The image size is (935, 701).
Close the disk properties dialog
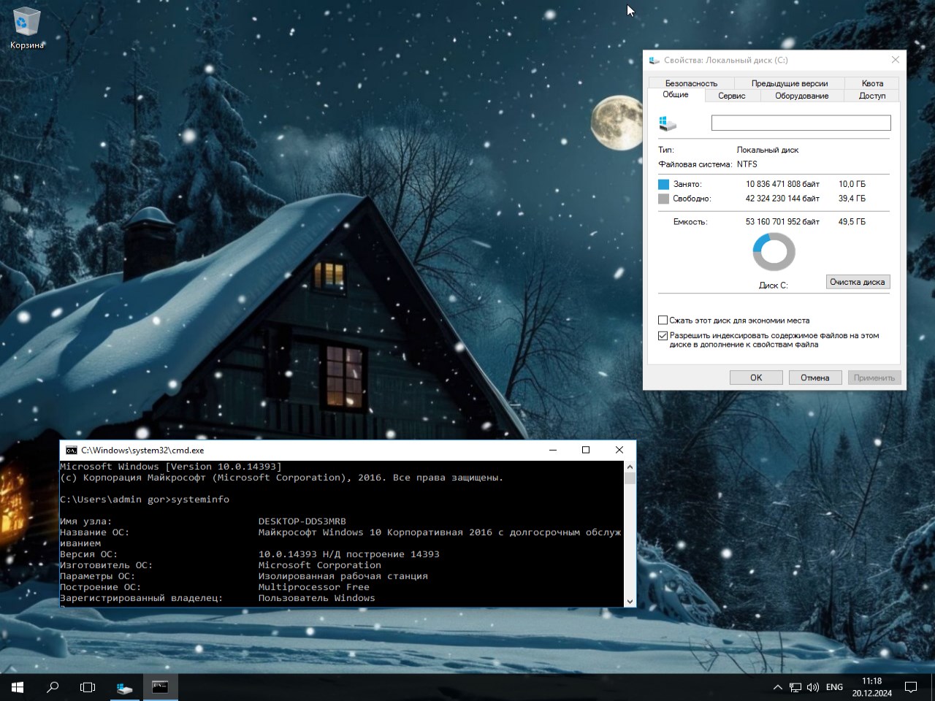point(896,60)
